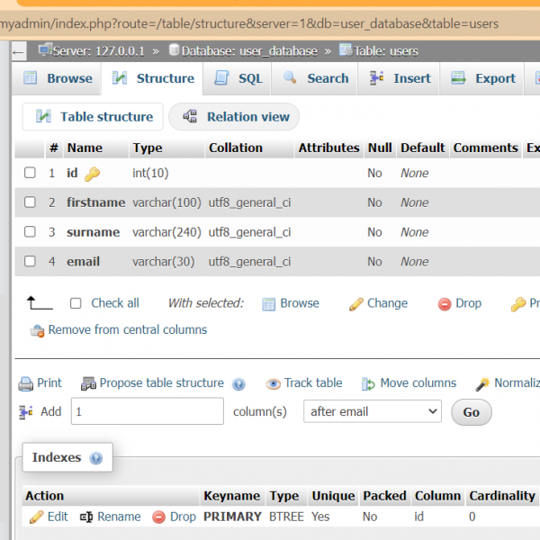Click the primary key icon beside id

92,174
